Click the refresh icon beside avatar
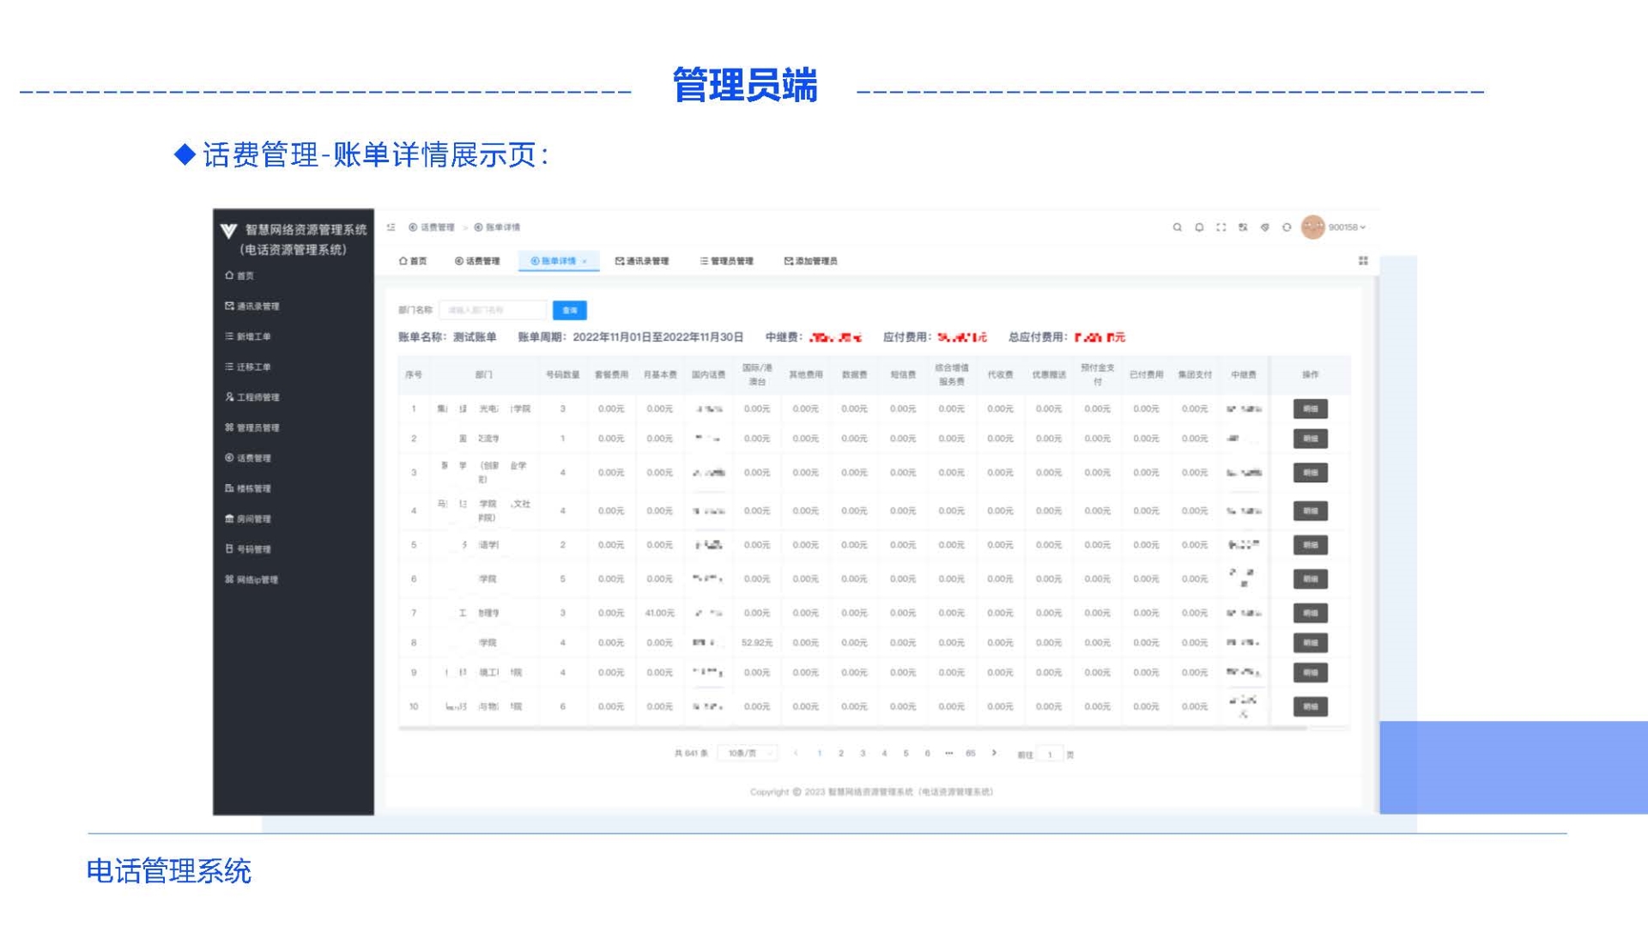 [1286, 227]
